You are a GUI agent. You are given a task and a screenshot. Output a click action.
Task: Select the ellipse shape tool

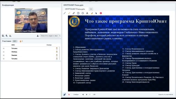click(x=82, y=13)
